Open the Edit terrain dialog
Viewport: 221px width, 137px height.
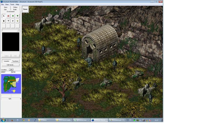pos(11,65)
